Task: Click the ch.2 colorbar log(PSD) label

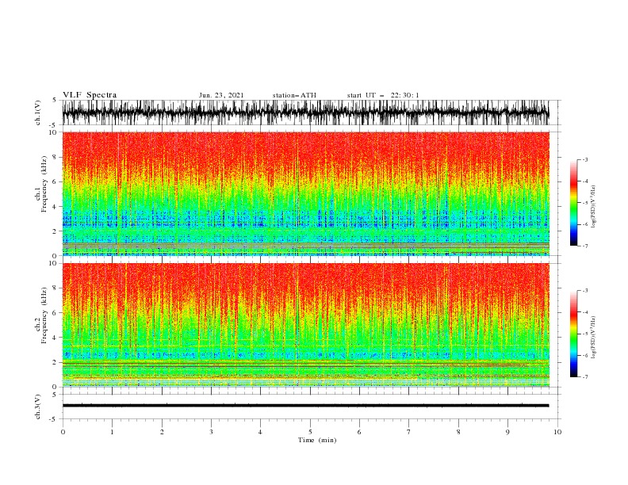Action: (x=594, y=337)
